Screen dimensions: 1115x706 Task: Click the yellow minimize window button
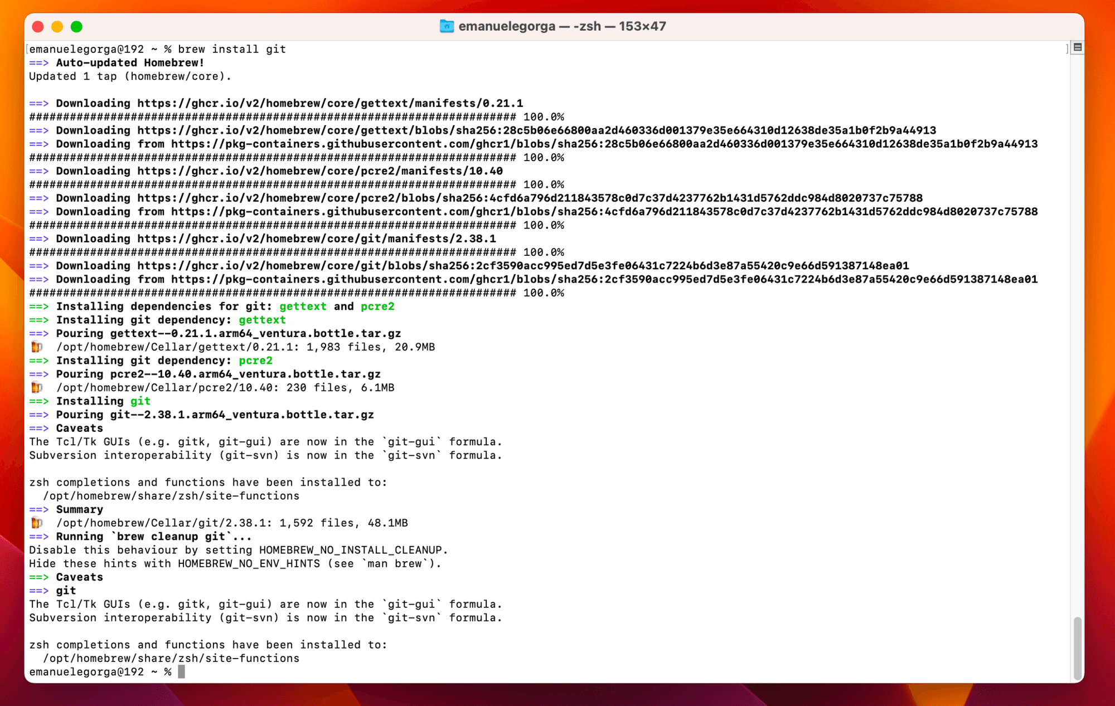point(57,26)
